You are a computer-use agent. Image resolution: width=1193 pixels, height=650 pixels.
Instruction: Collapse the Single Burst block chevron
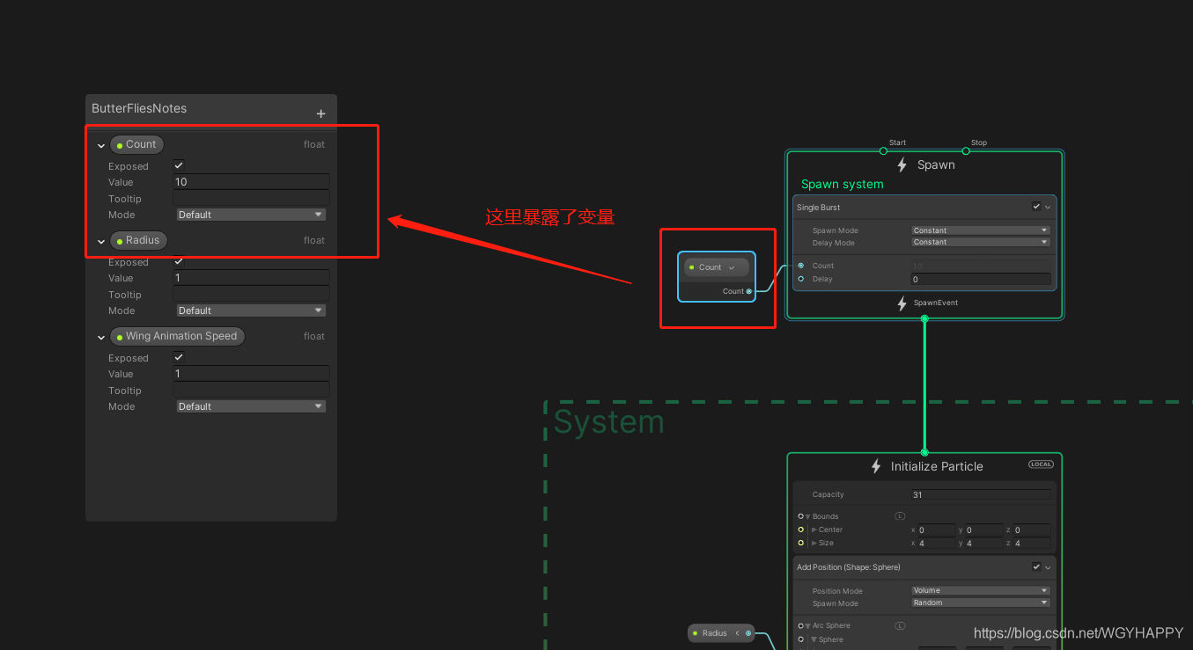pos(1048,208)
